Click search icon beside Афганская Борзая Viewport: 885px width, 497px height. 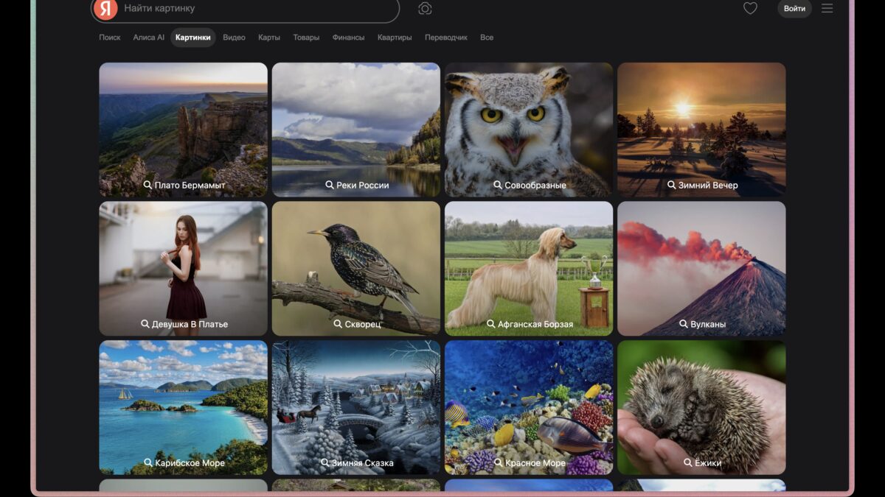click(x=491, y=324)
